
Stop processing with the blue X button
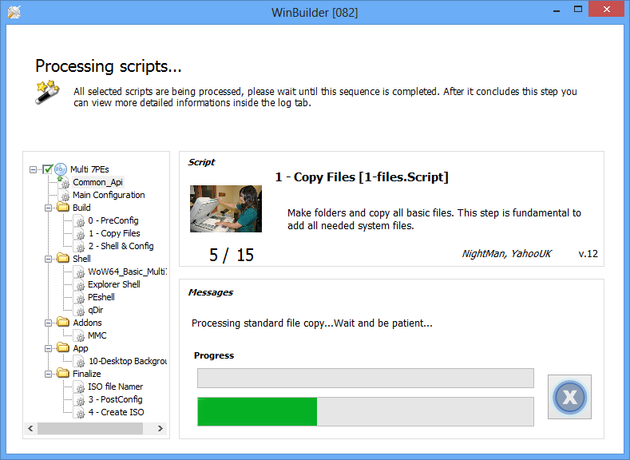pos(569,397)
